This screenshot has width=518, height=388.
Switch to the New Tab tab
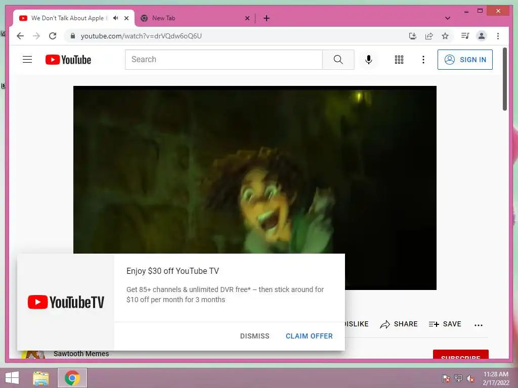(195, 18)
